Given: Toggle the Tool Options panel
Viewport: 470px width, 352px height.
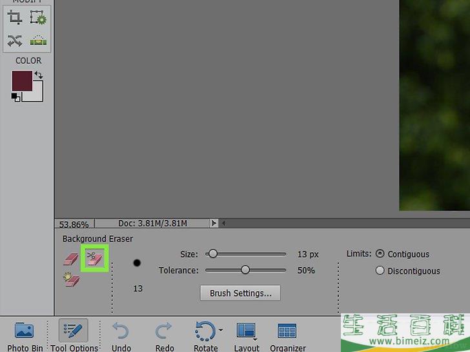Looking at the screenshot, I should [74, 336].
